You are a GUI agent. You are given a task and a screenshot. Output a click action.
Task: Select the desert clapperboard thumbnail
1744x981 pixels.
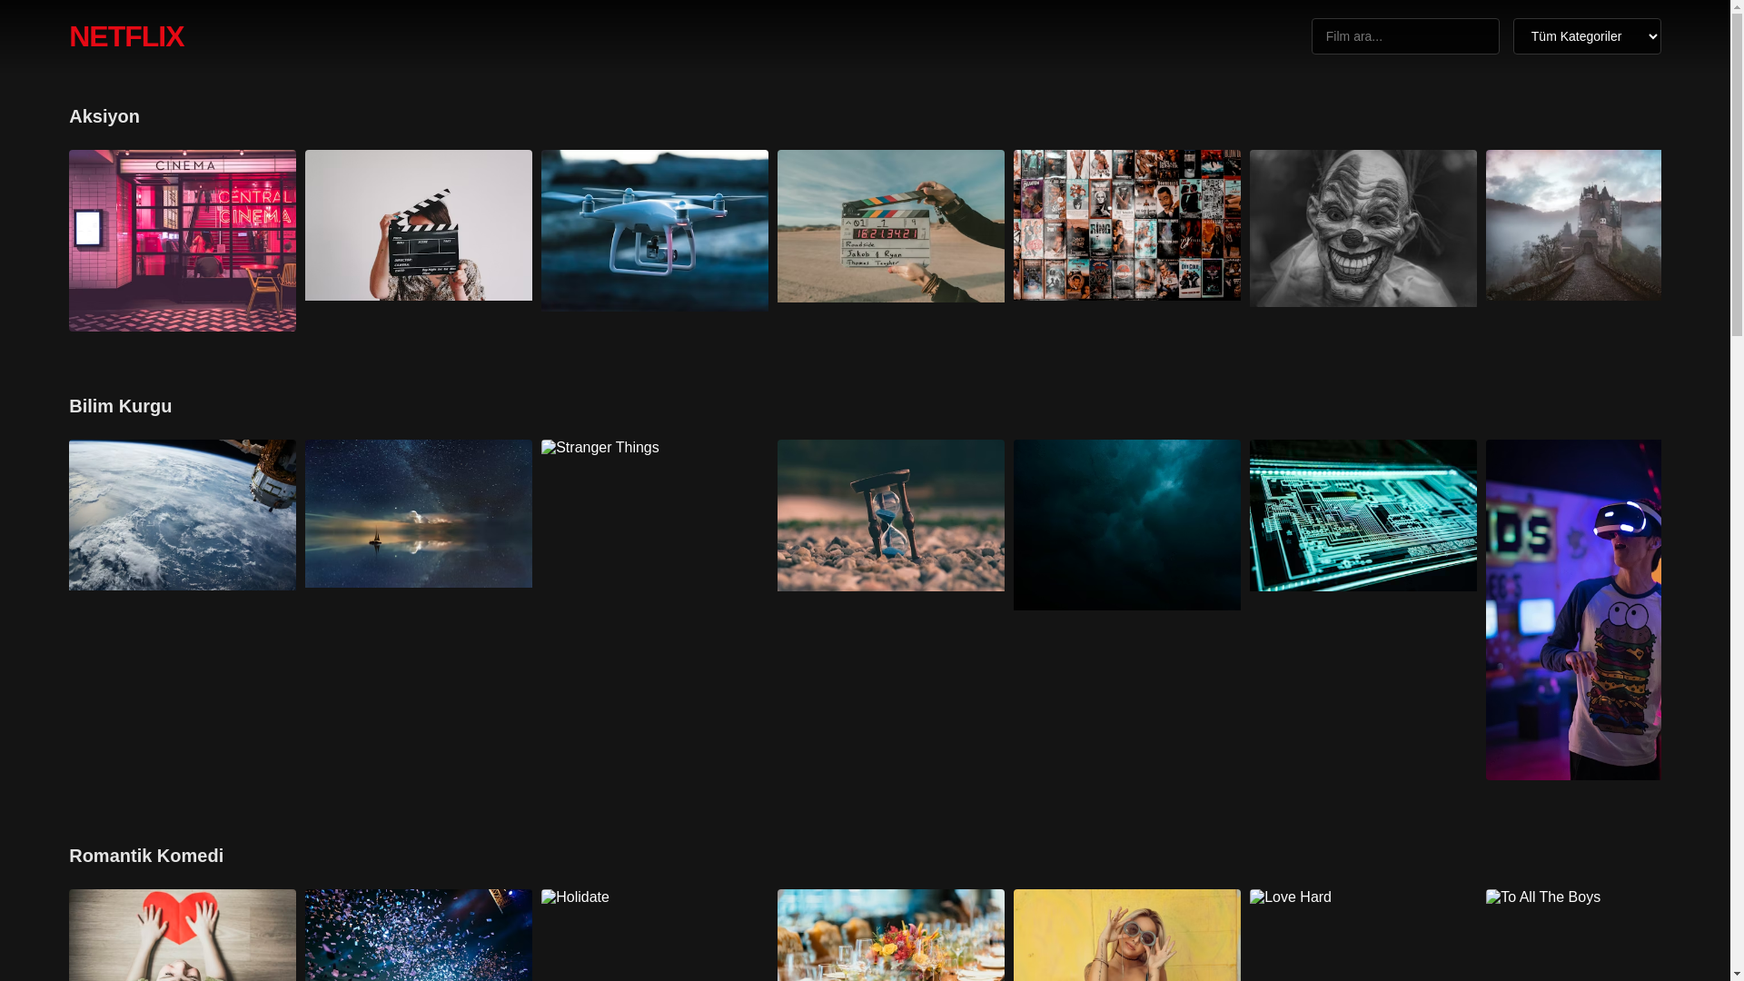point(891,226)
